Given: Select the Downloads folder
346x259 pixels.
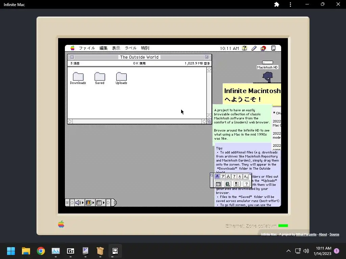Looking at the screenshot, I should click(x=78, y=78).
